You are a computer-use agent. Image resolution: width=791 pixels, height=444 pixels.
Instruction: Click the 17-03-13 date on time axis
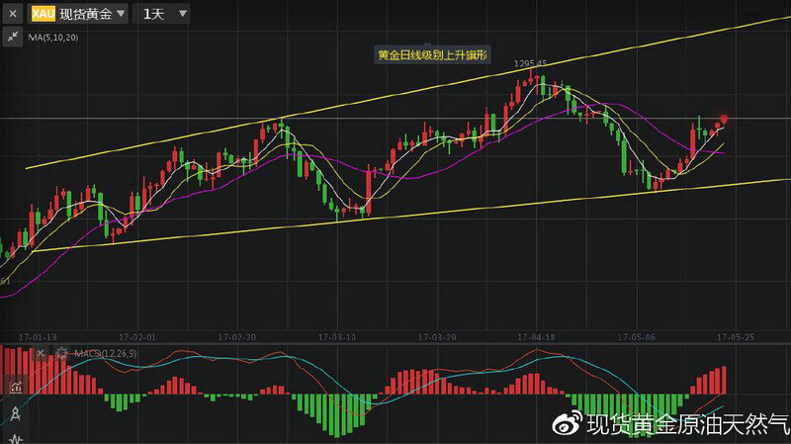pos(337,337)
